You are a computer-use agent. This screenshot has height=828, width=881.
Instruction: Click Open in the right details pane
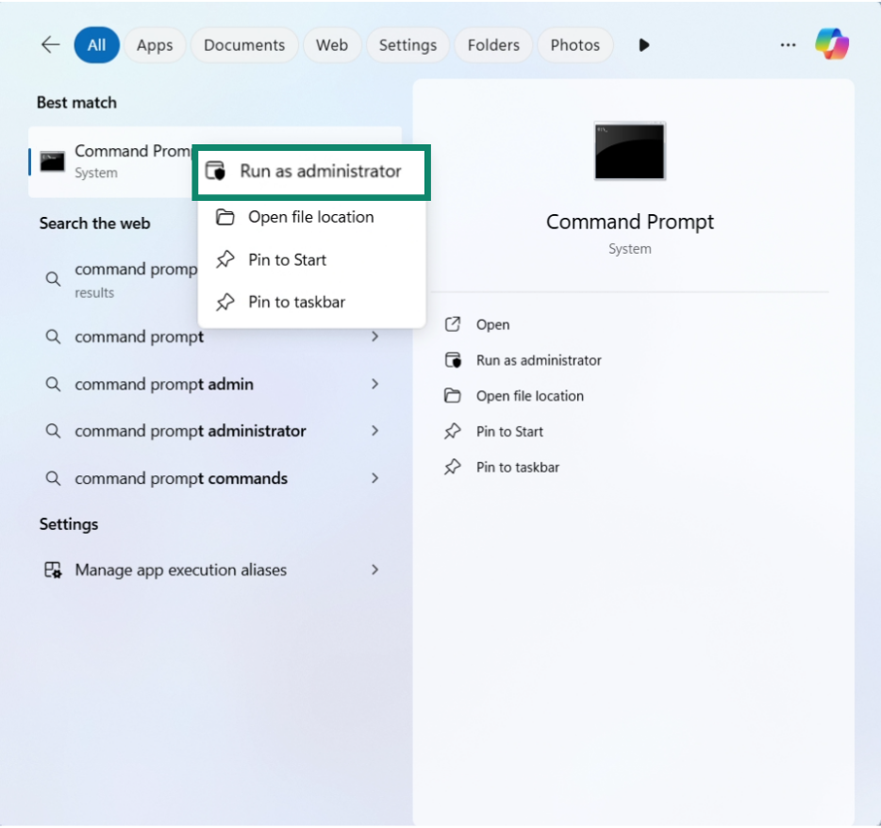coord(492,324)
